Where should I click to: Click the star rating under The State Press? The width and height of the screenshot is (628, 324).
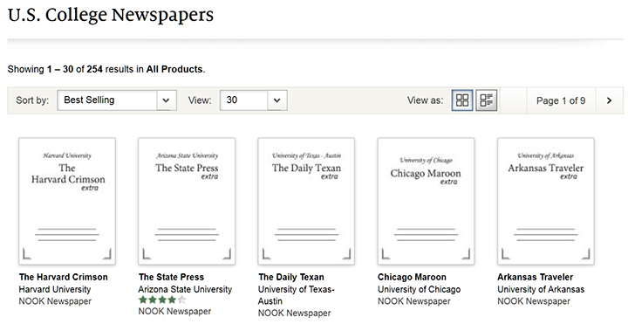[162, 300]
